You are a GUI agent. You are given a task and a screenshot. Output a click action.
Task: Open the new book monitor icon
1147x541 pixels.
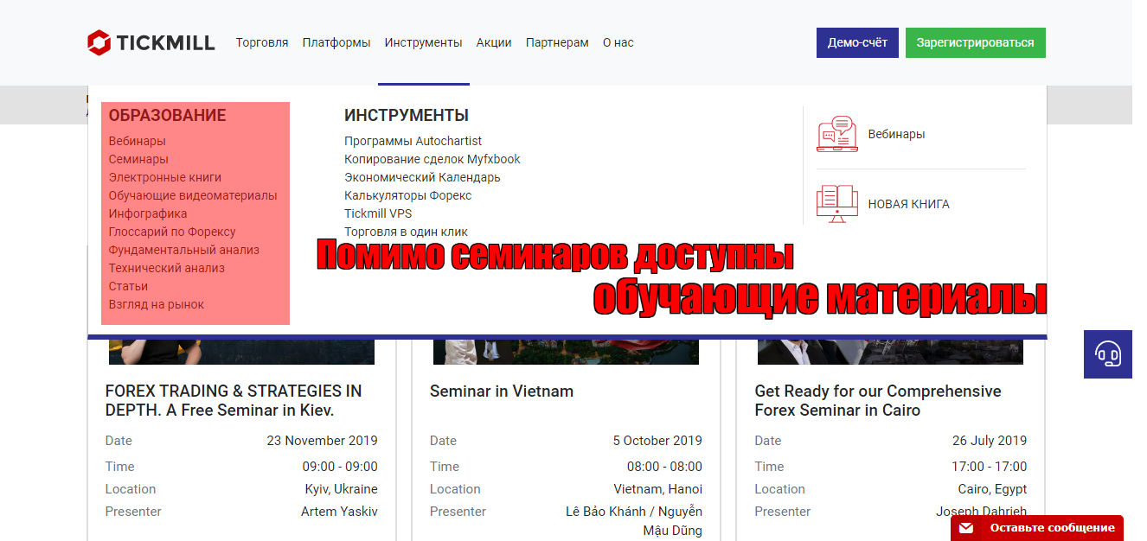(837, 204)
